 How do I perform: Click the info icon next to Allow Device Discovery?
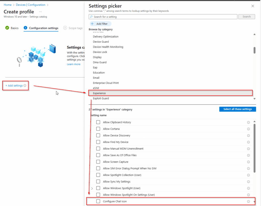(x=249, y=135)
